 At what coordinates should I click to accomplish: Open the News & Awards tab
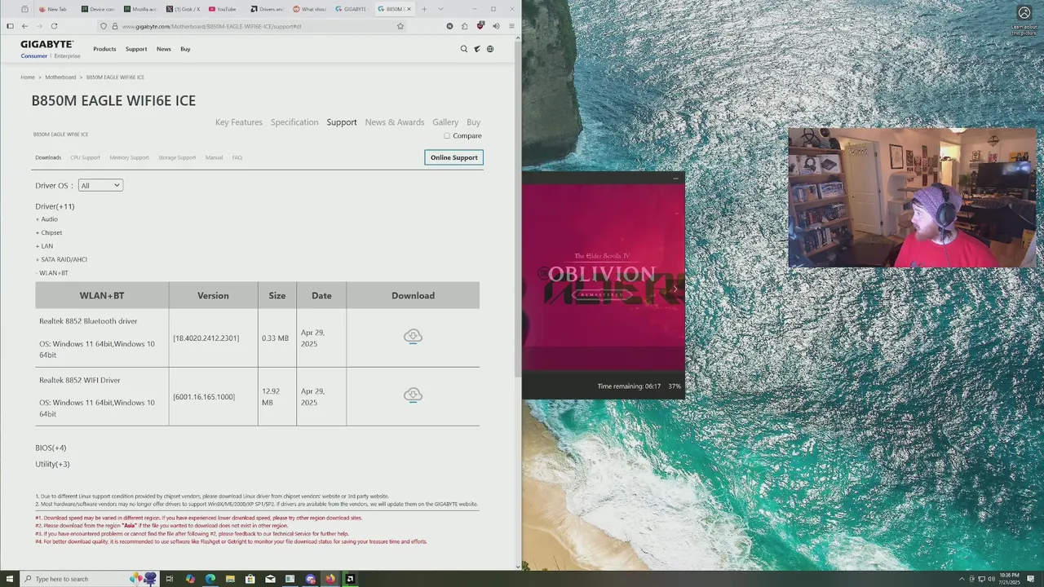tap(395, 122)
